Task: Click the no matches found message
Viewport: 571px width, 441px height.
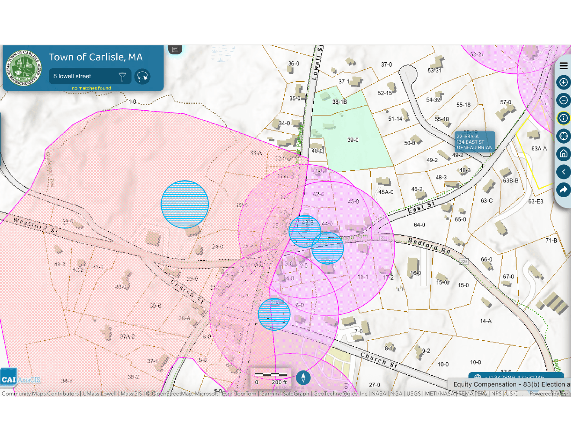Action: [91, 88]
